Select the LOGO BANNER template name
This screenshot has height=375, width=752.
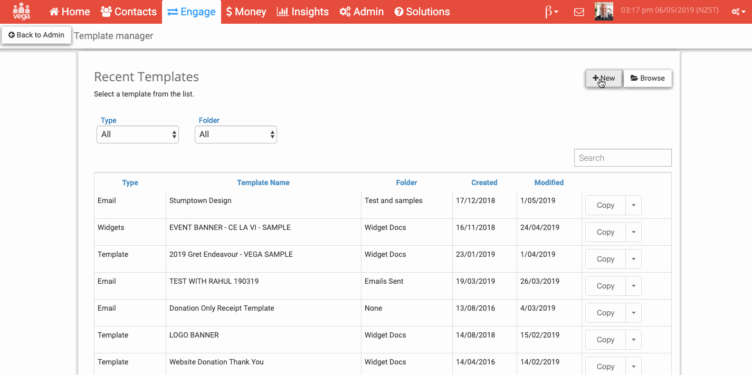[194, 335]
